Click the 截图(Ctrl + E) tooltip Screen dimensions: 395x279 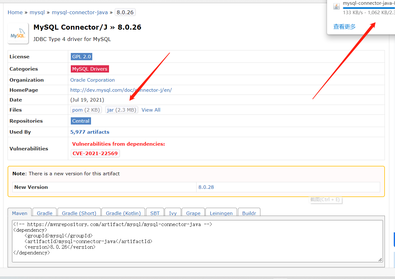click(325, 200)
